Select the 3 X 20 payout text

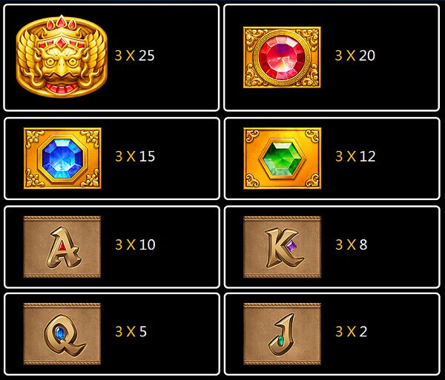355,56
